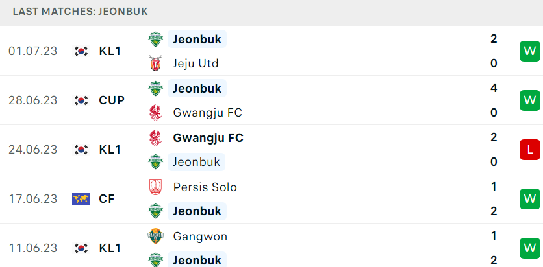Click Jeonbuk crest in Persis Solo match
The height and width of the screenshot is (267, 543).
click(x=155, y=211)
